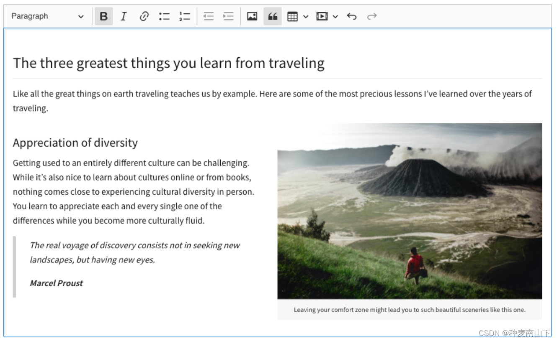Screen dimensions: 557x341
Task: Create a bulleted list
Action: 164,16
